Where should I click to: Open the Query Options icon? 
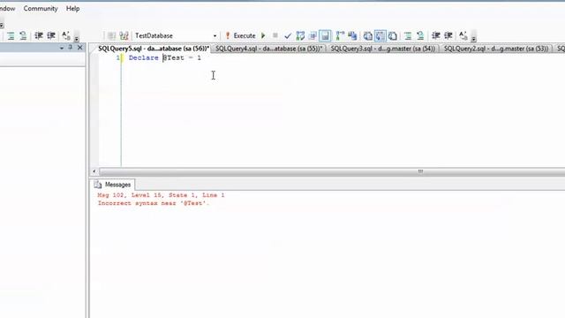tap(313, 35)
